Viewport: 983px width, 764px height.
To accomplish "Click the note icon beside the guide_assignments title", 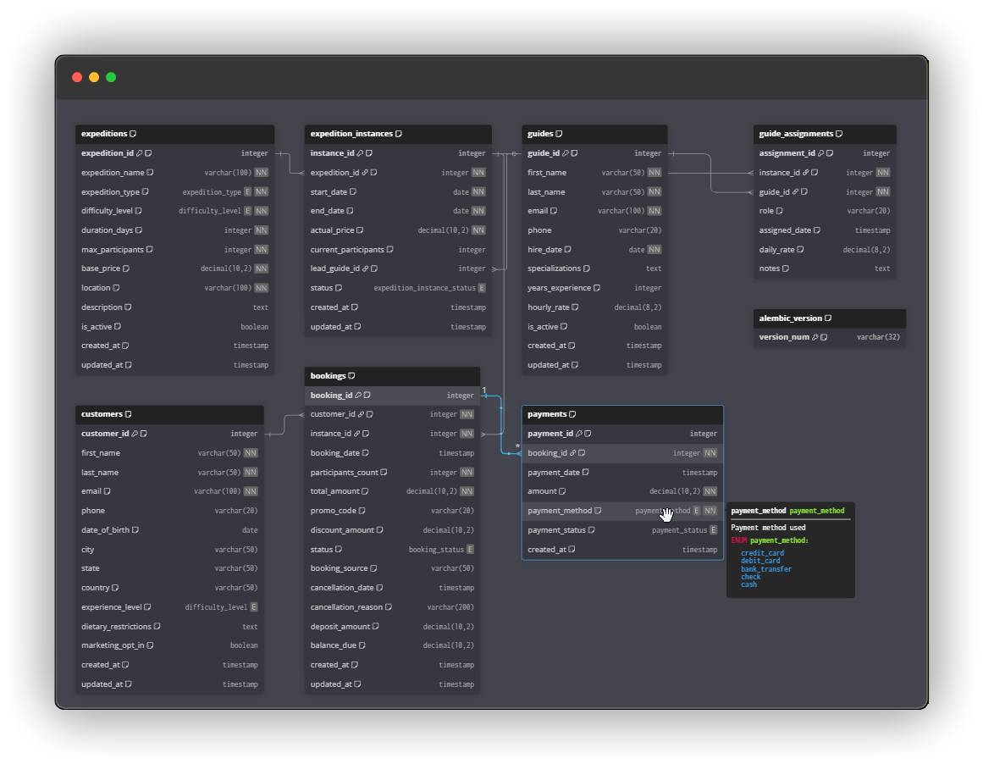I will click(x=839, y=134).
